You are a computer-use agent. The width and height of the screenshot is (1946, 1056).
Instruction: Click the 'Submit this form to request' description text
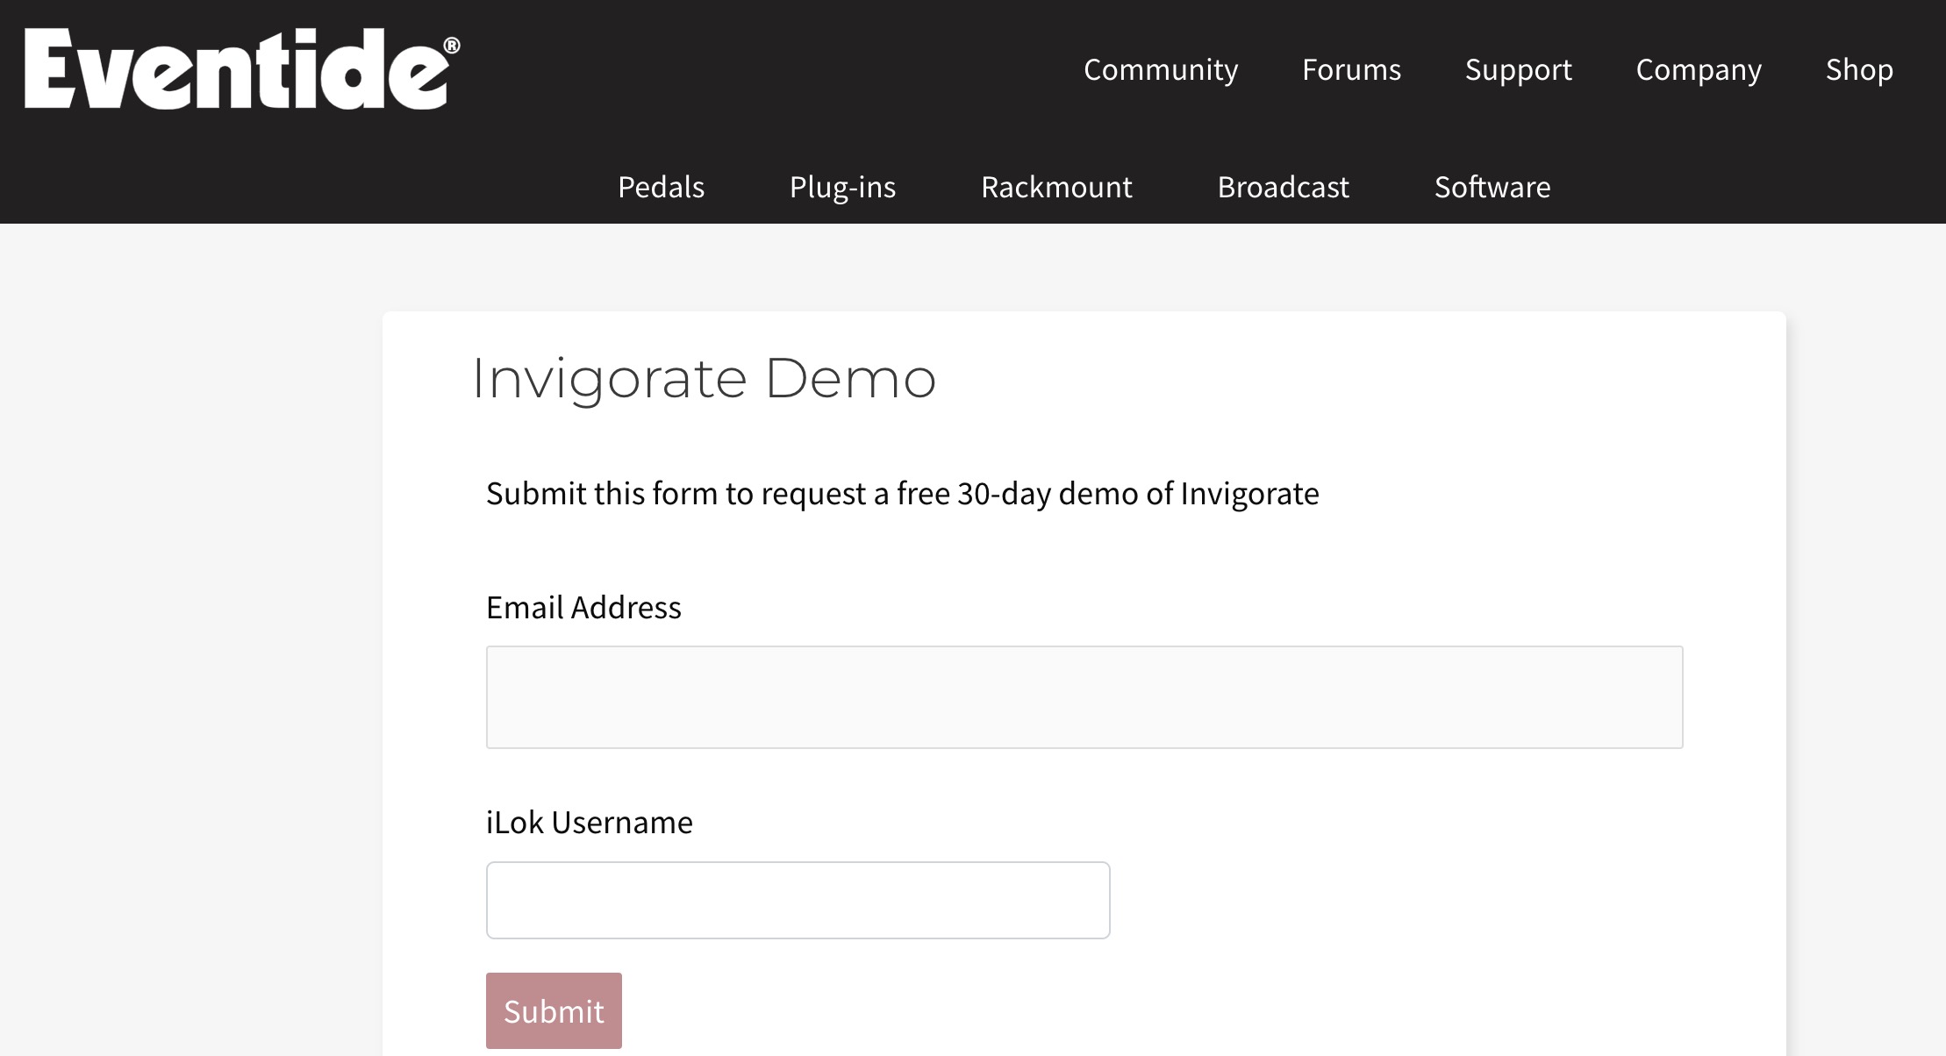point(902,494)
